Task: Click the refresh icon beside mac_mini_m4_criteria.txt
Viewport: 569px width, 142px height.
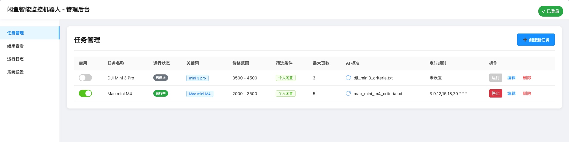Action: tap(348, 93)
